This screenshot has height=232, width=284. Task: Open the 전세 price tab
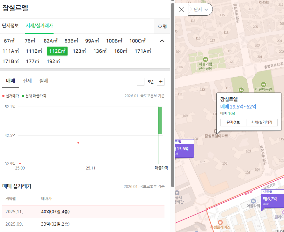click(x=27, y=81)
